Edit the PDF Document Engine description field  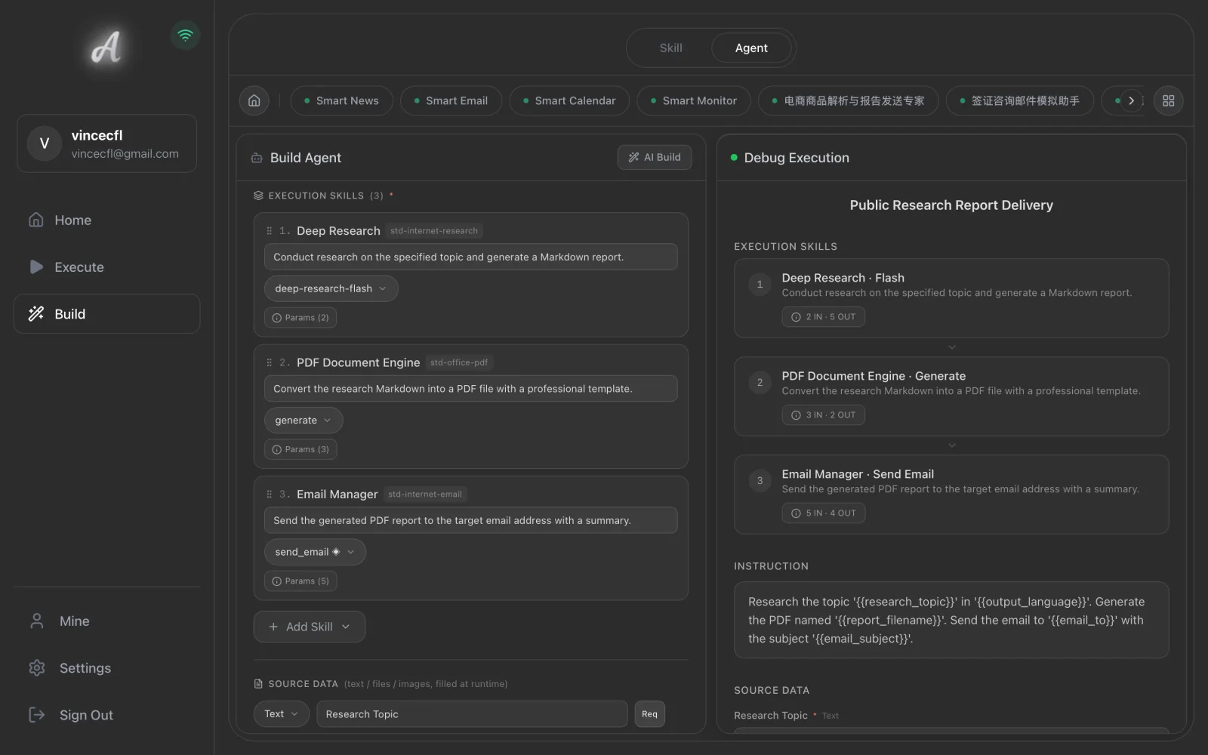point(470,389)
